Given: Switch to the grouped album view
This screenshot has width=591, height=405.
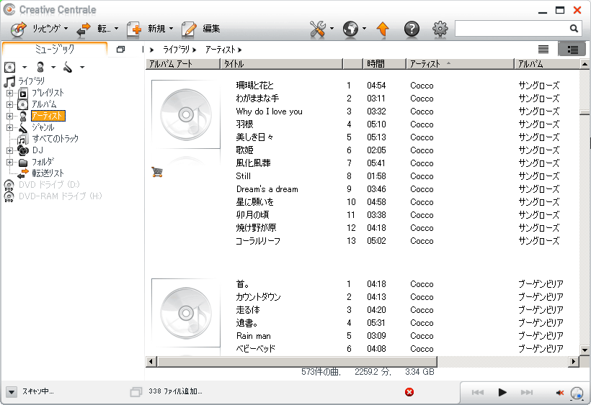Looking at the screenshot, I should pyautogui.click(x=572, y=49).
